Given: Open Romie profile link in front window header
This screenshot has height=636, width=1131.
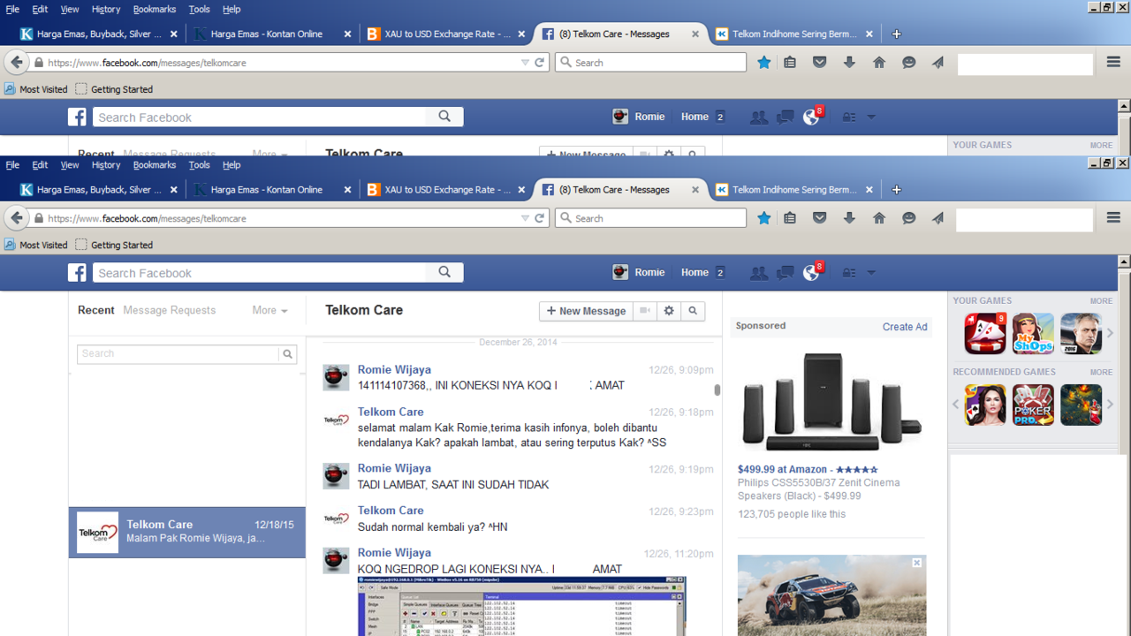Looking at the screenshot, I should (639, 273).
